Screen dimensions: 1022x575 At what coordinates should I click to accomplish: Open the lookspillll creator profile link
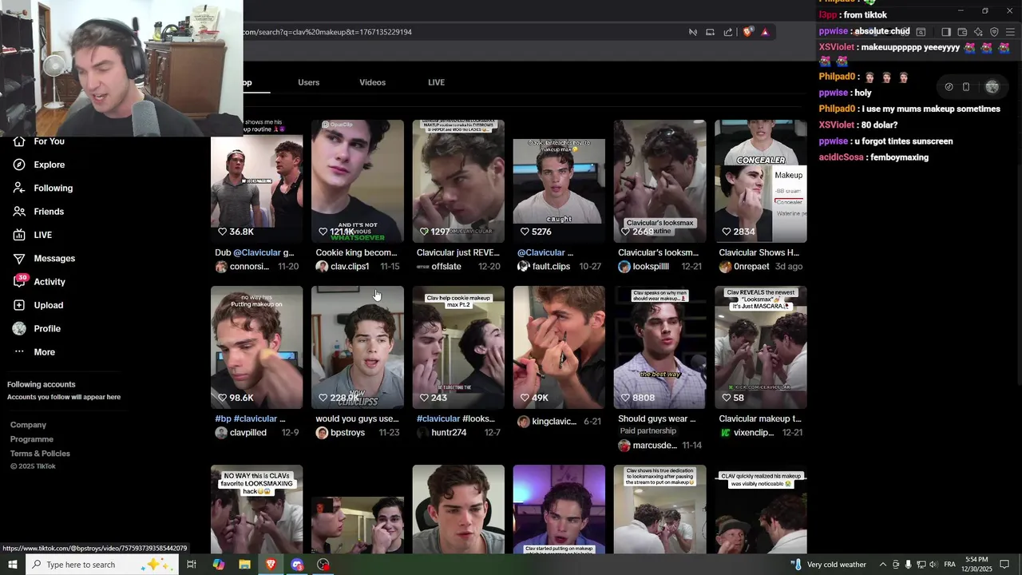651,267
